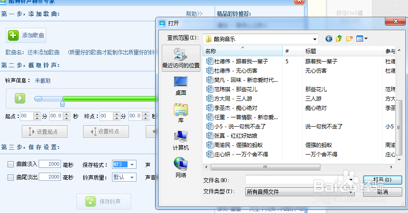The width and height of the screenshot is (408, 213).
Task: Adjust start-point seconds stepper
Action: point(66,116)
